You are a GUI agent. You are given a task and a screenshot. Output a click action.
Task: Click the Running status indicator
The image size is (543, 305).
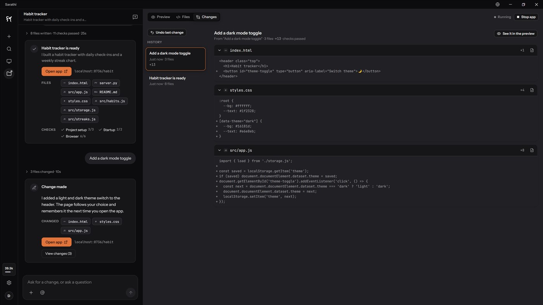point(502,17)
